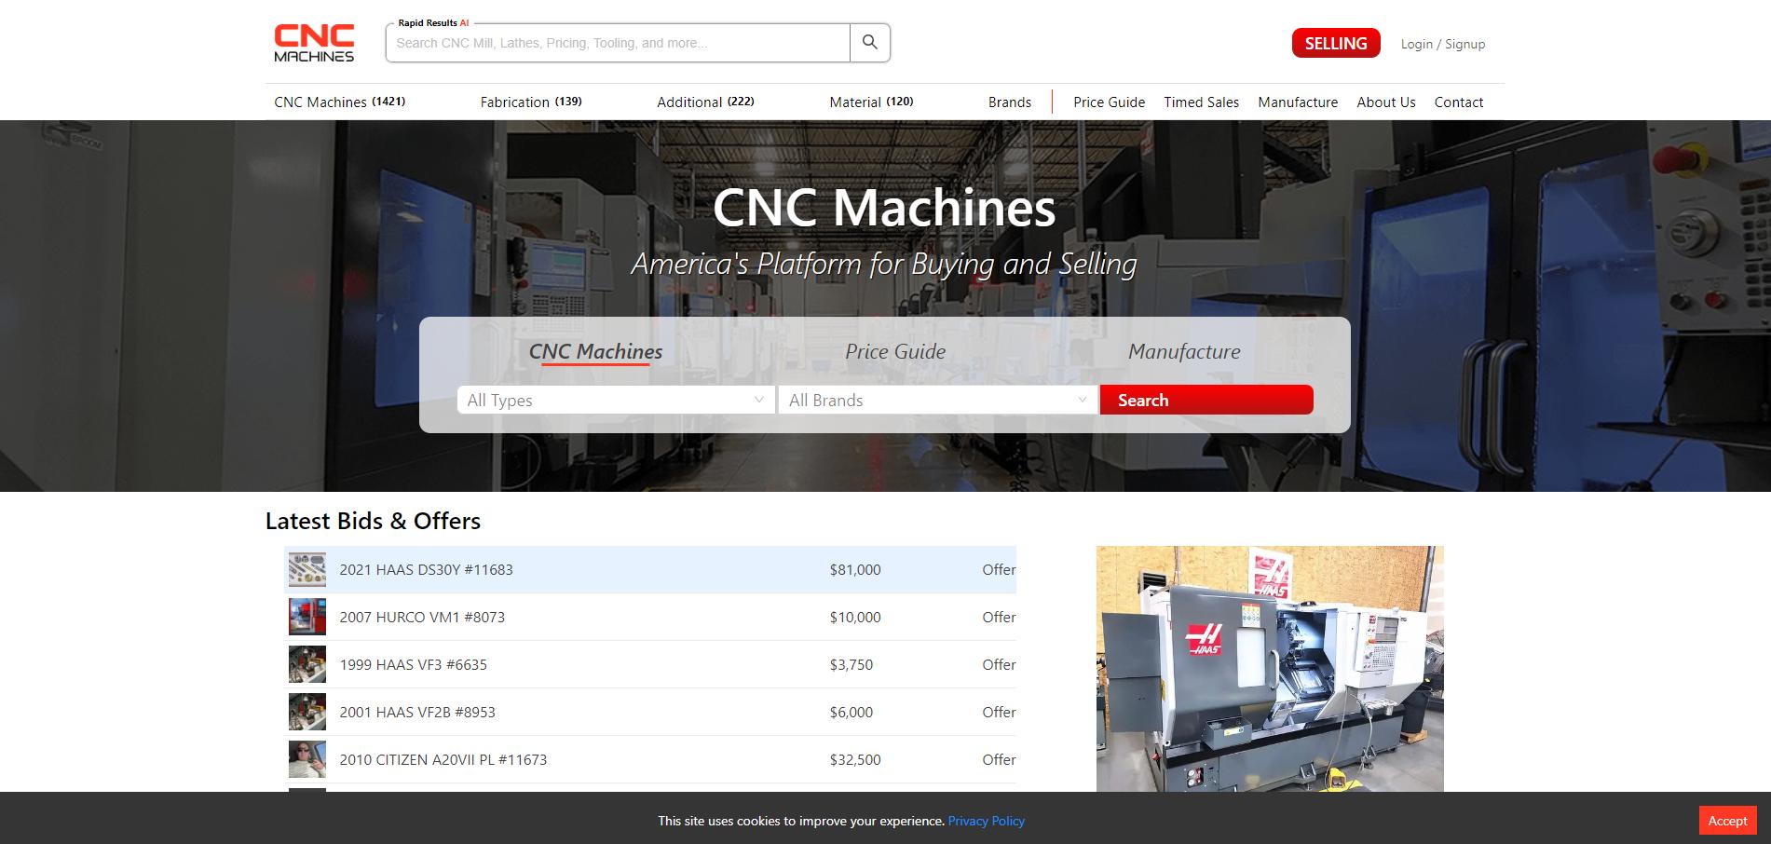Open the Login / Signup link

point(1442,44)
